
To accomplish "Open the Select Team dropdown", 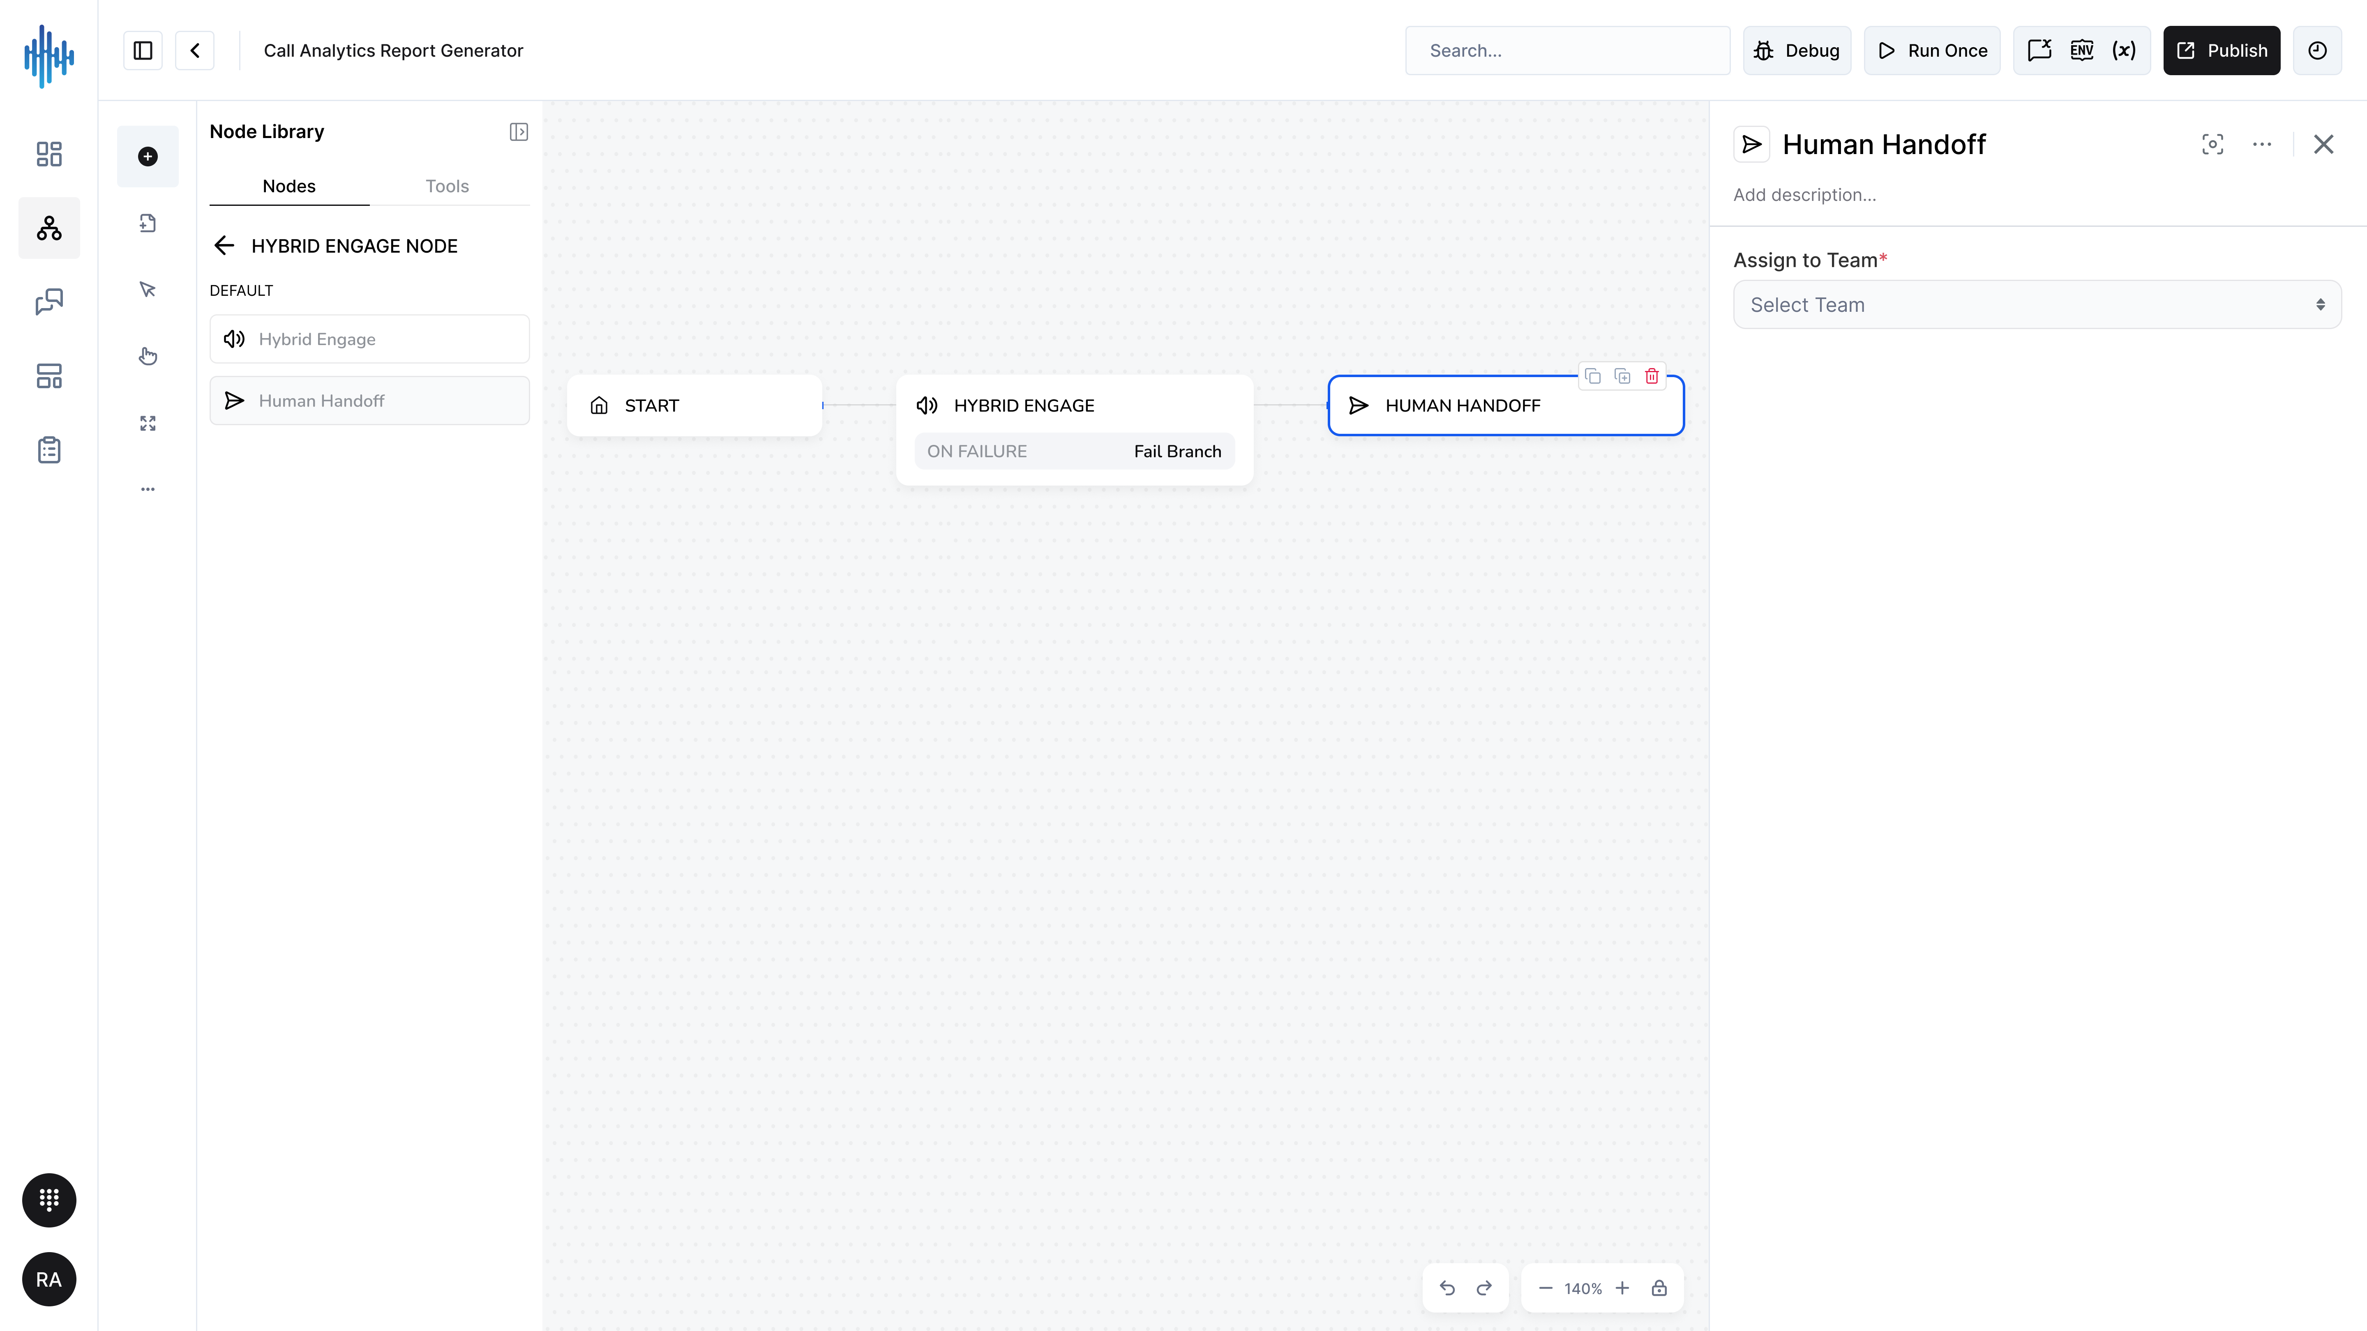I will (x=2037, y=305).
